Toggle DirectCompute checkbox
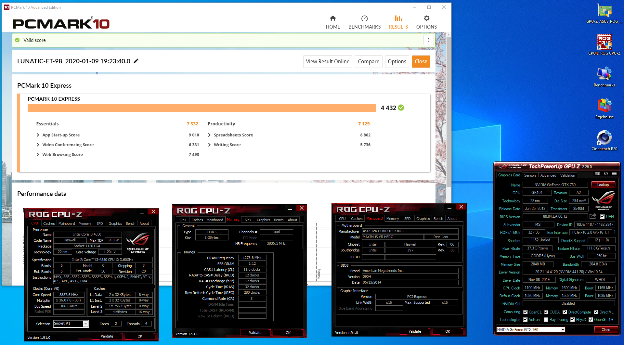 click(x=565, y=312)
